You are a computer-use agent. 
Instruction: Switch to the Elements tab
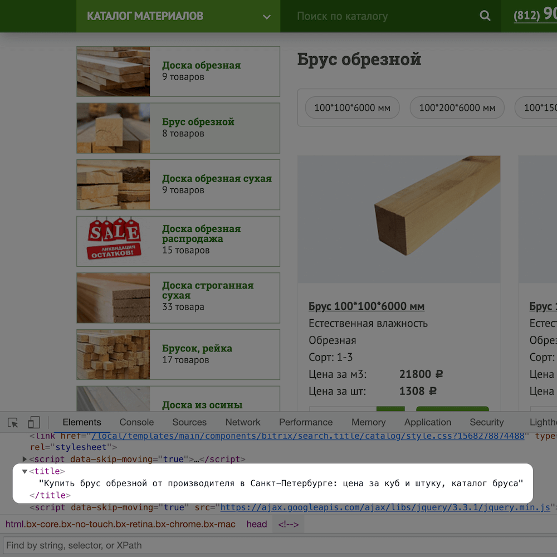[82, 422]
